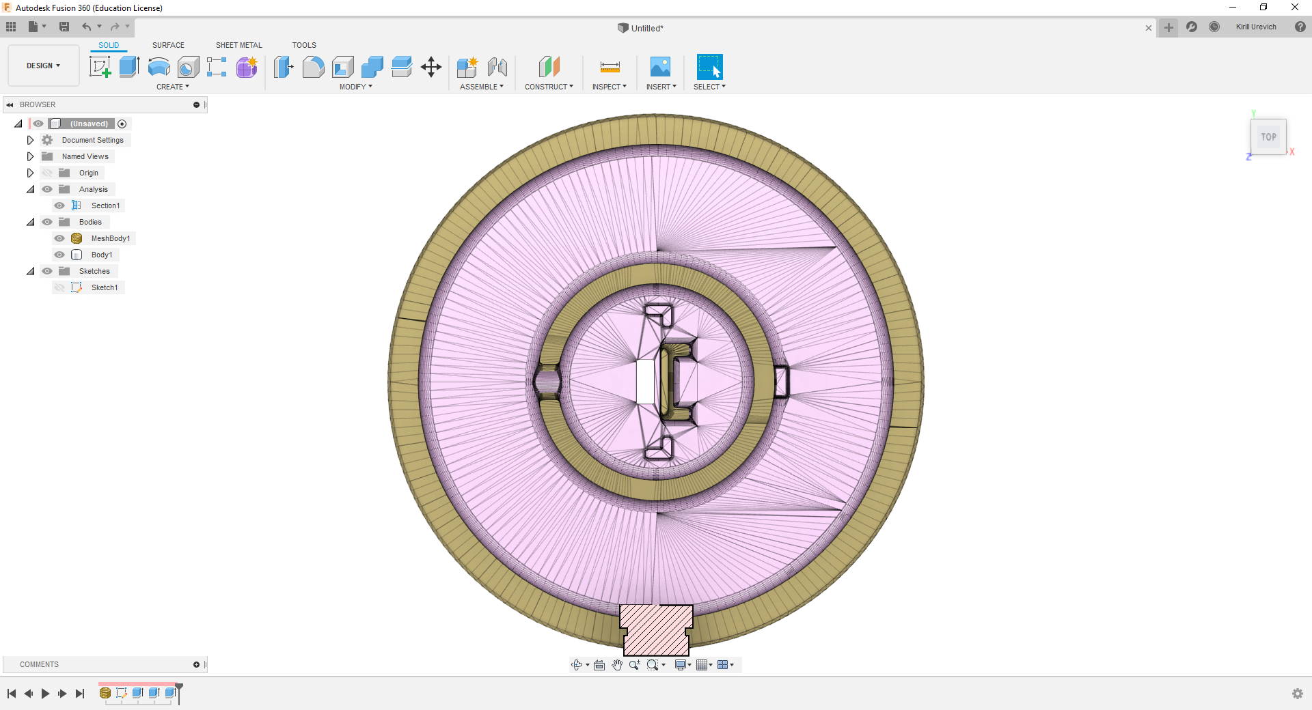This screenshot has width=1312, height=710.
Task: Select the Move/Copy tool
Action: 431,67
